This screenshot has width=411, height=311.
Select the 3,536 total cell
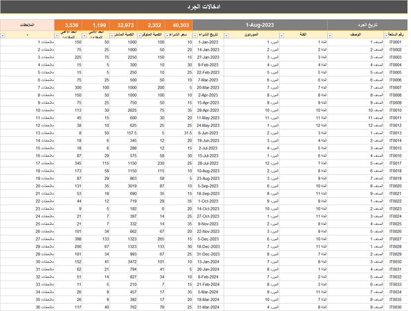click(68, 25)
